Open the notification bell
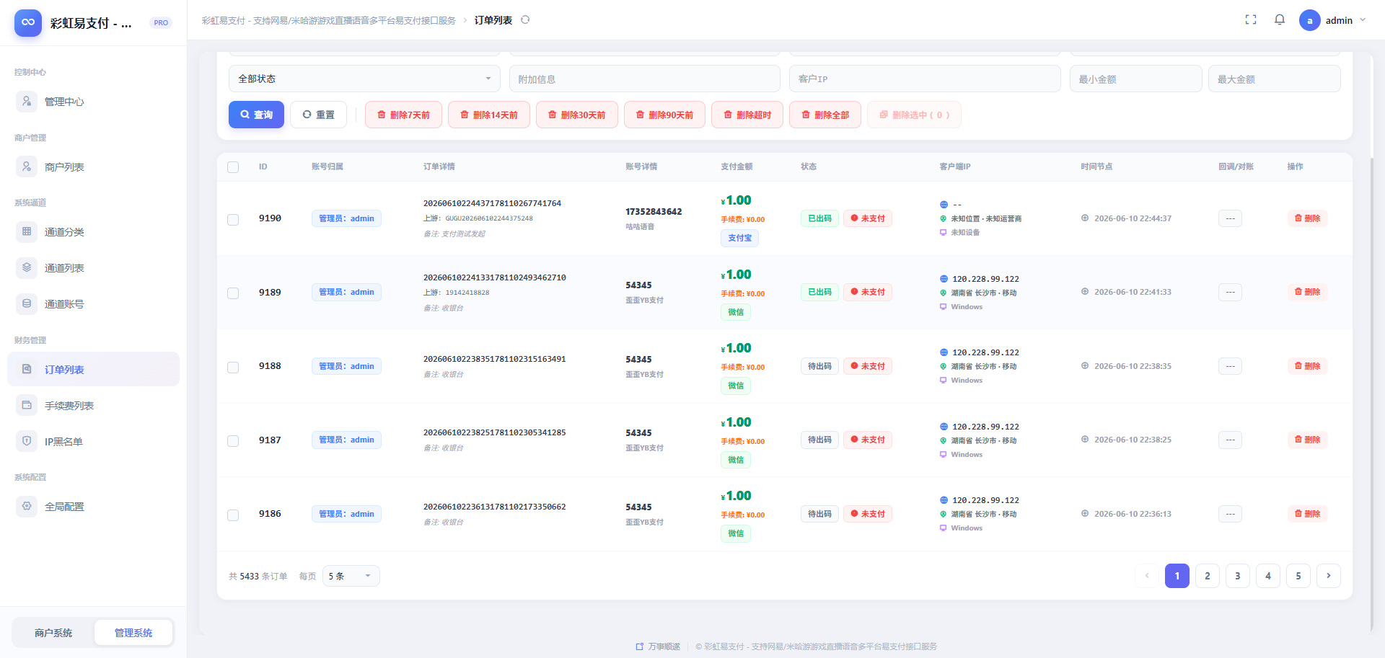The height and width of the screenshot is (658, 1385). click(1280, 20)
